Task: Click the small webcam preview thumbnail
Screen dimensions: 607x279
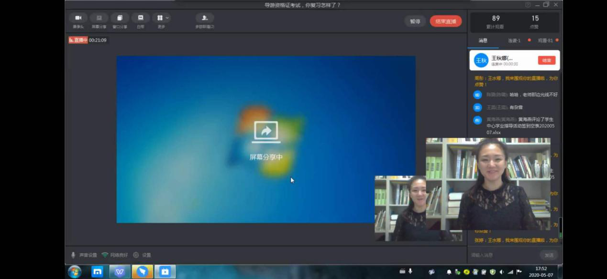Action: coord(400,208)
